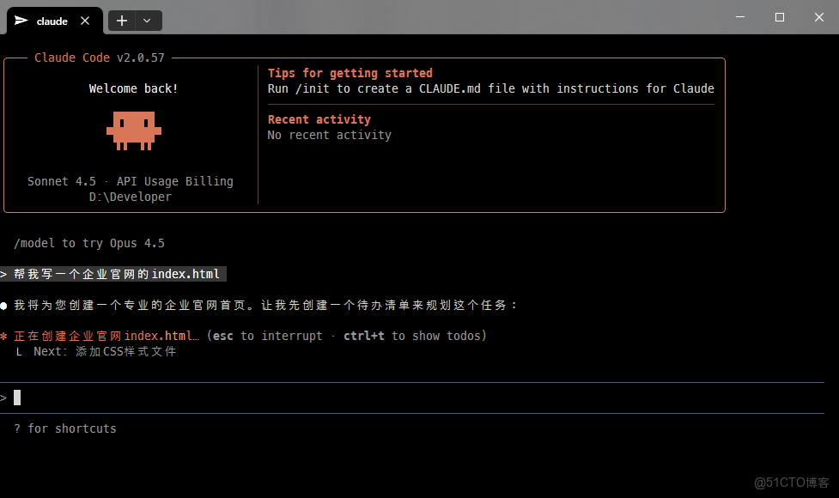
Task: Click 'Tips for getting started' heading
Action: (350, 73)
